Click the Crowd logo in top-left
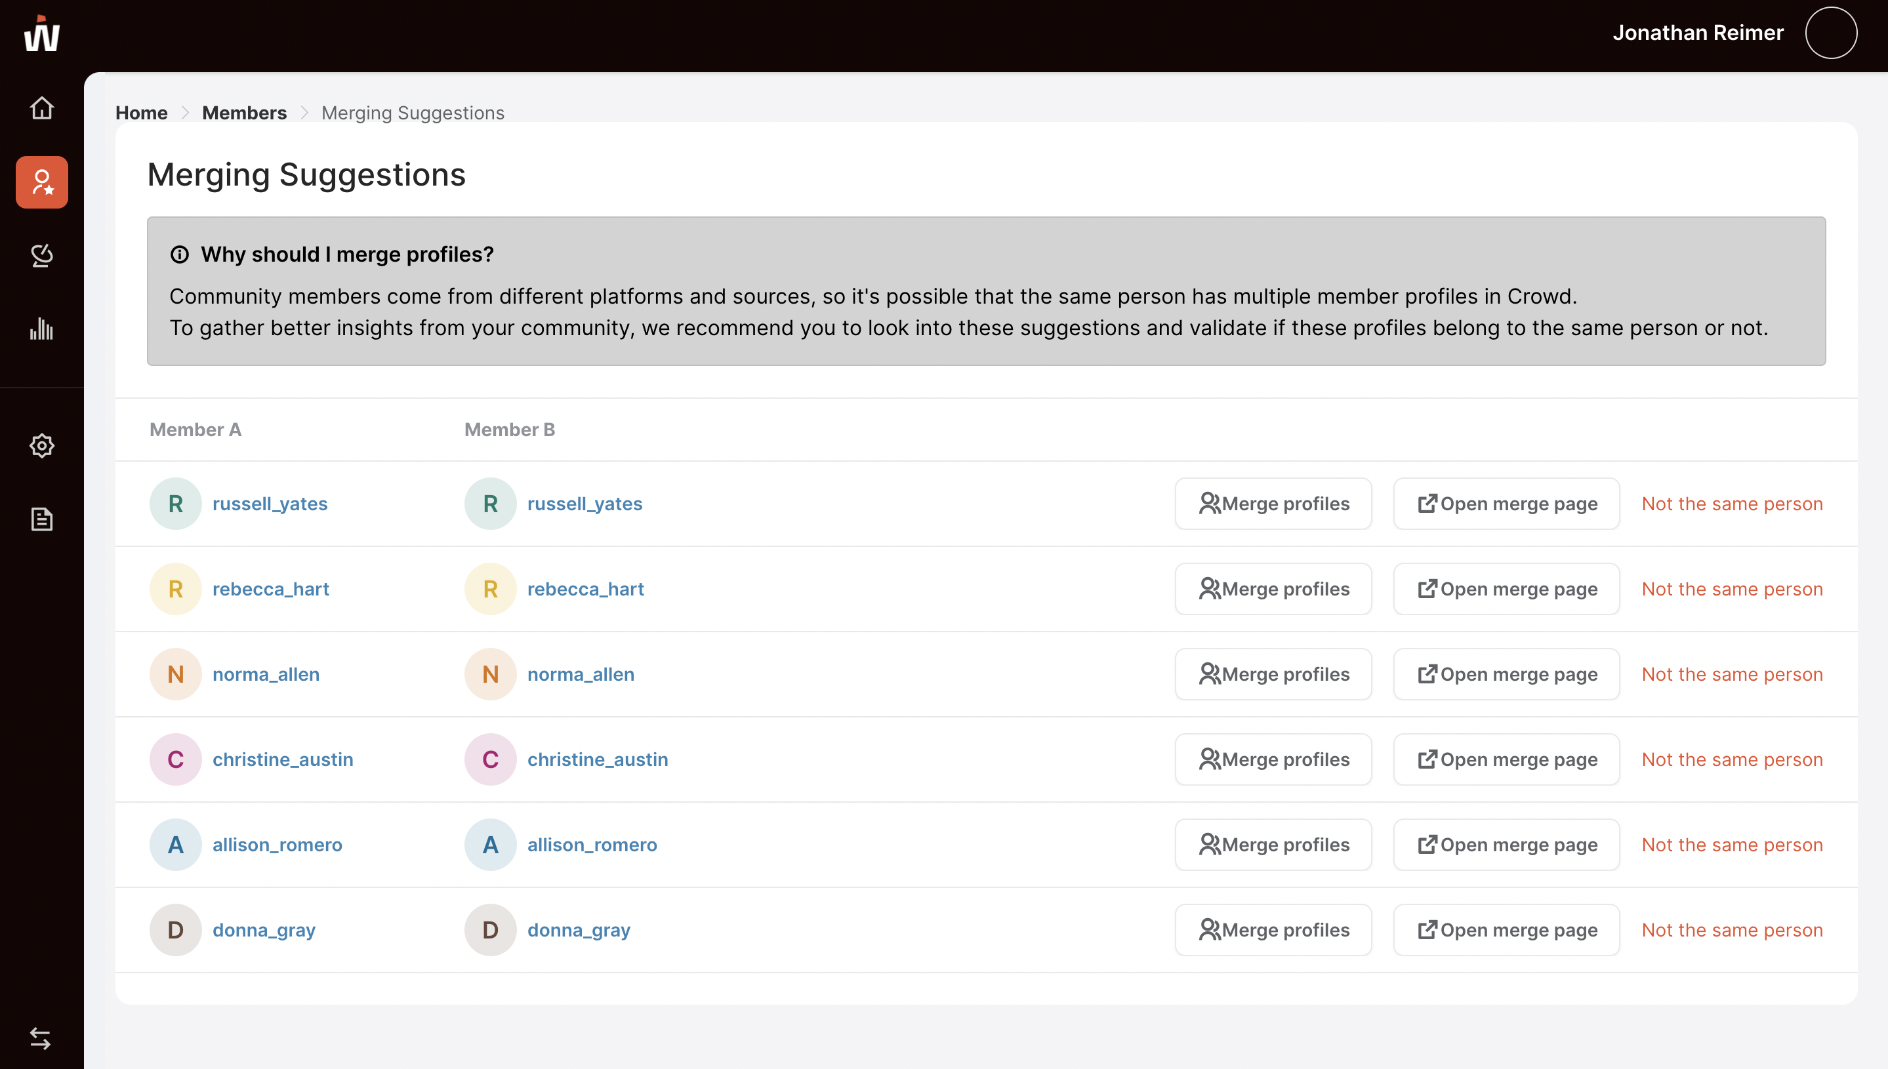The width and height of the screenshot is (1888, 1069). 42,35
